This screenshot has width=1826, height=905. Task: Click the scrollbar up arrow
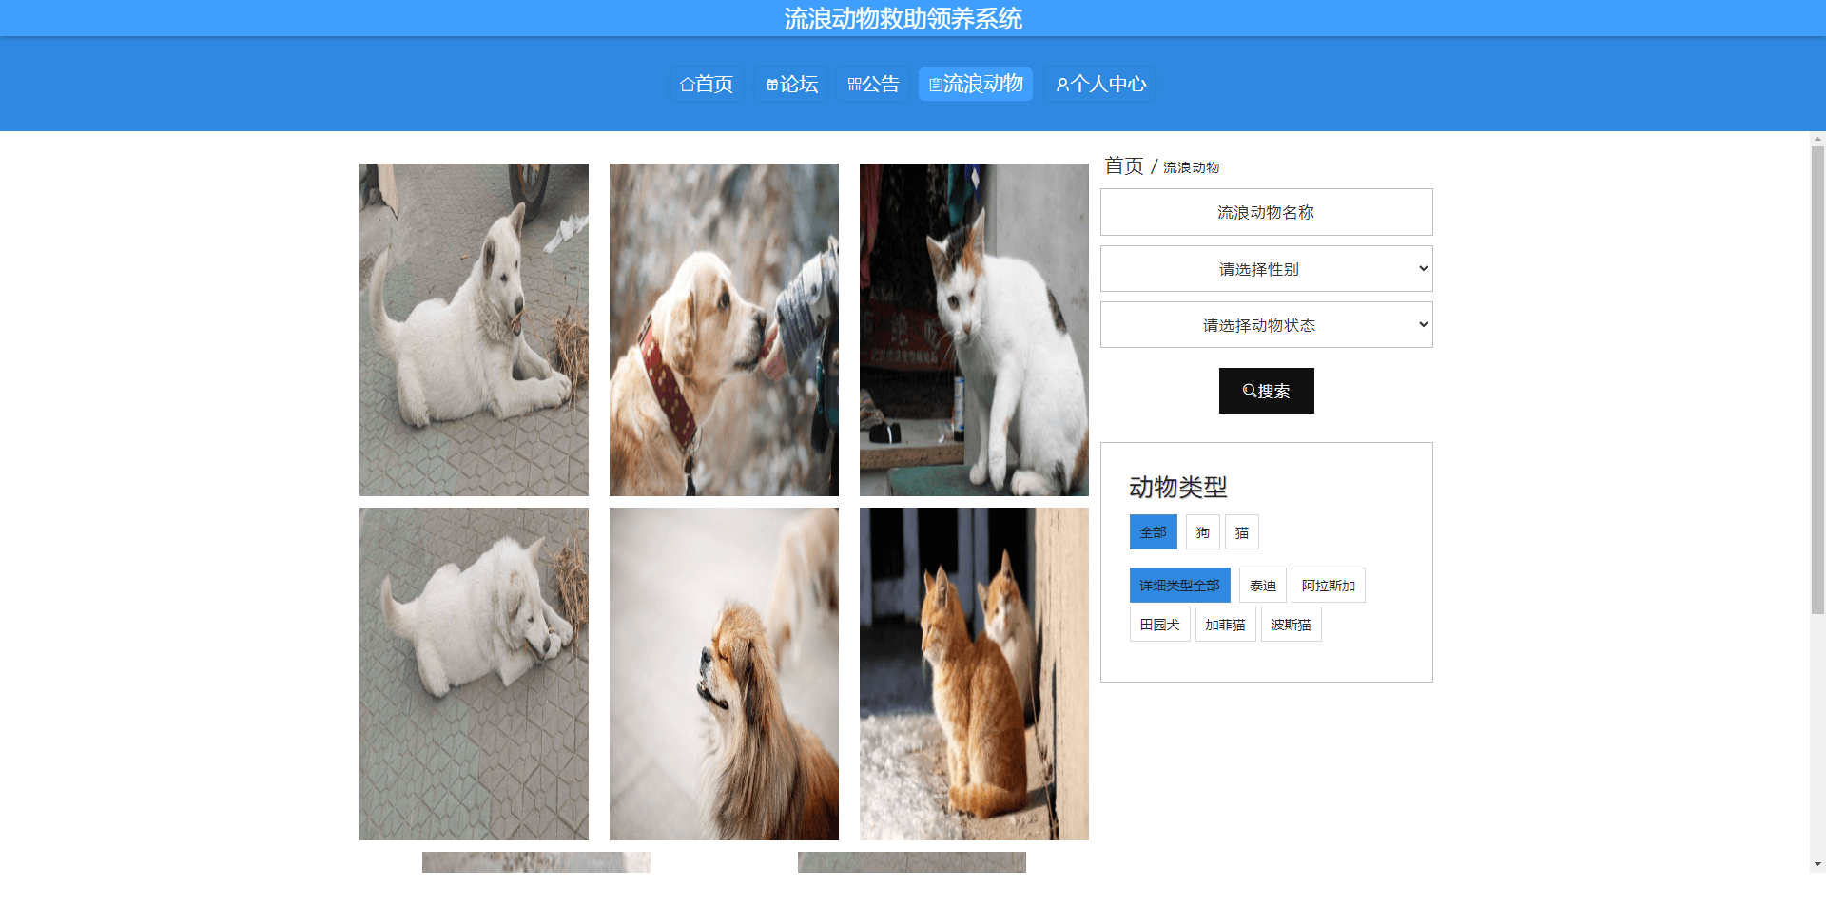click(1817, 139)
